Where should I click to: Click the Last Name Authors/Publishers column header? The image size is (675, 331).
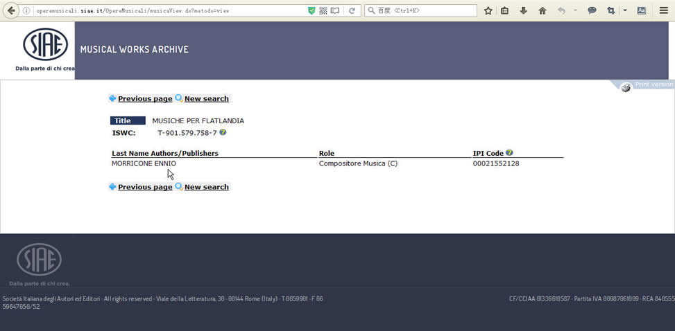165,153
